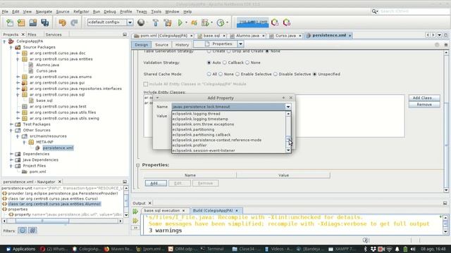The image size is (451, 253).
Task: Expand the Dependencies tree node
Action: 11,154
